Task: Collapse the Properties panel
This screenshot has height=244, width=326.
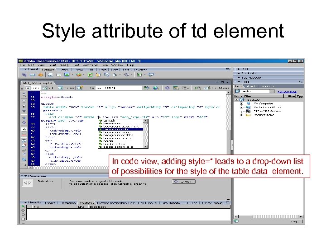Action: [26, 176]
